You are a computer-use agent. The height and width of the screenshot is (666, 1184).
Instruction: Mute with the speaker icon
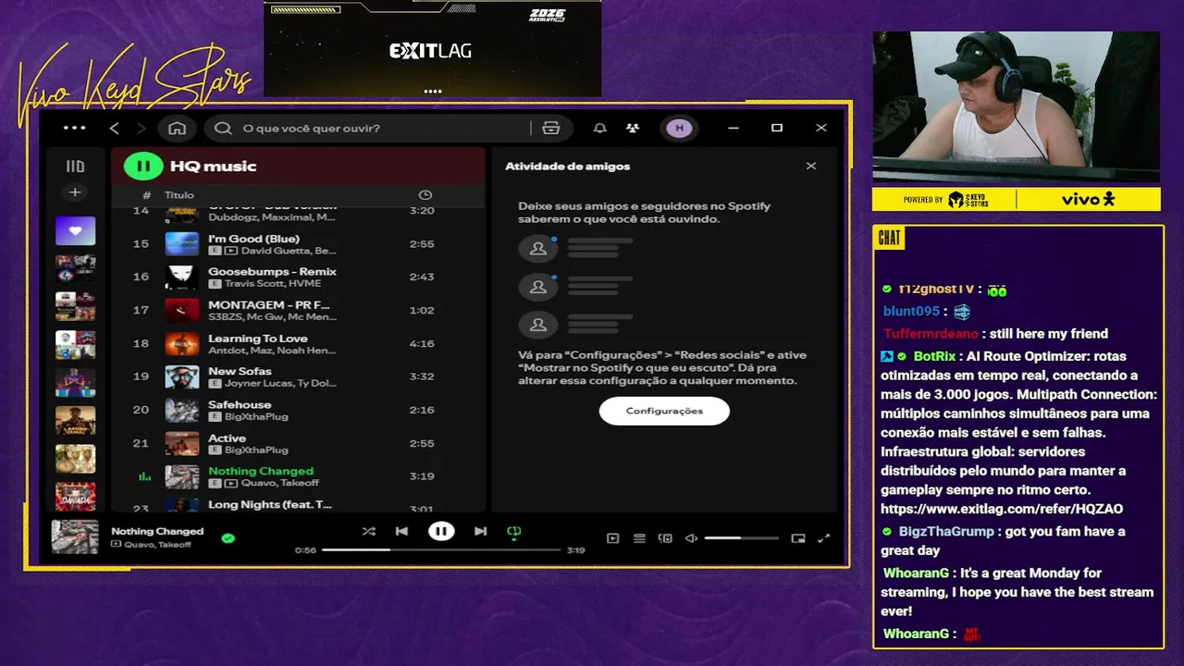691,538
